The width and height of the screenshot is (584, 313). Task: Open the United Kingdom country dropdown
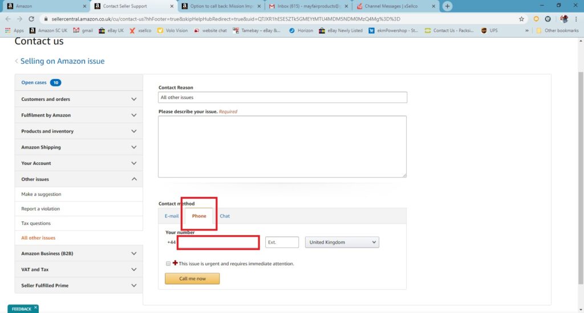342,242
